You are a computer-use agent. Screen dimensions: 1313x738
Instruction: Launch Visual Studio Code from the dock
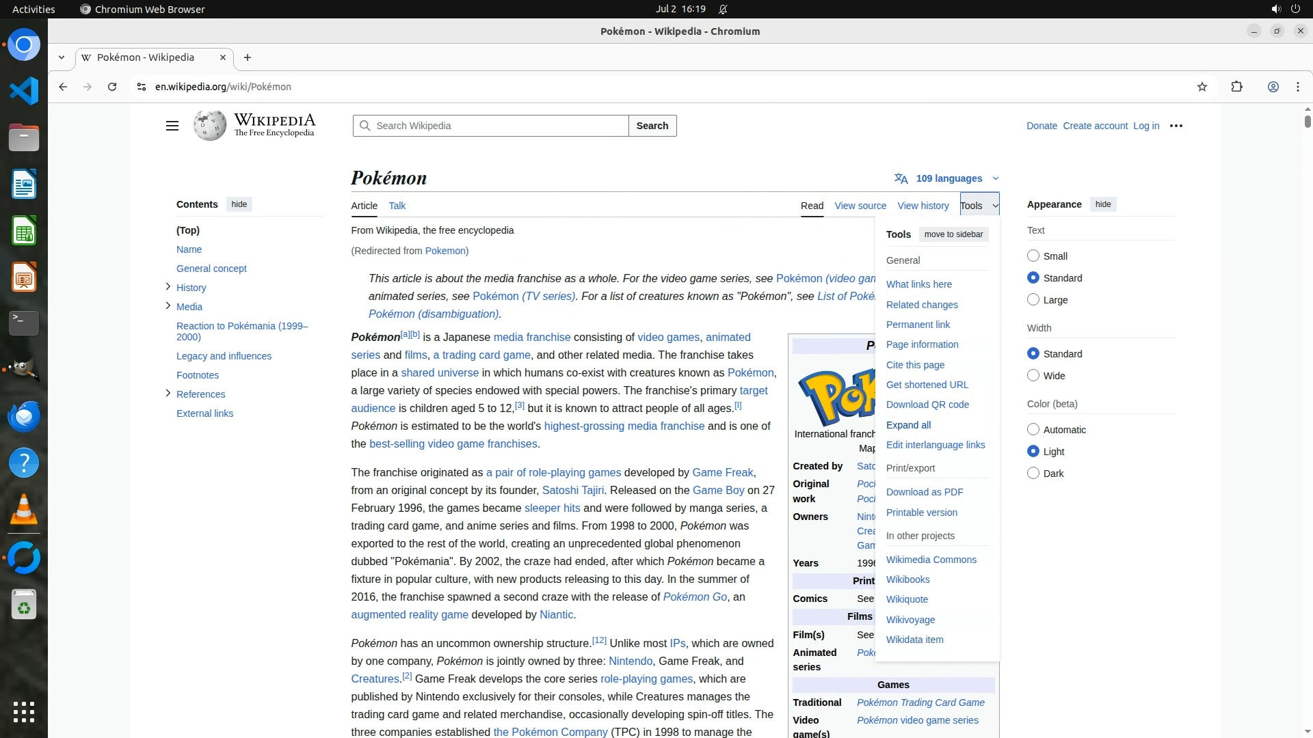pos(24,91)
